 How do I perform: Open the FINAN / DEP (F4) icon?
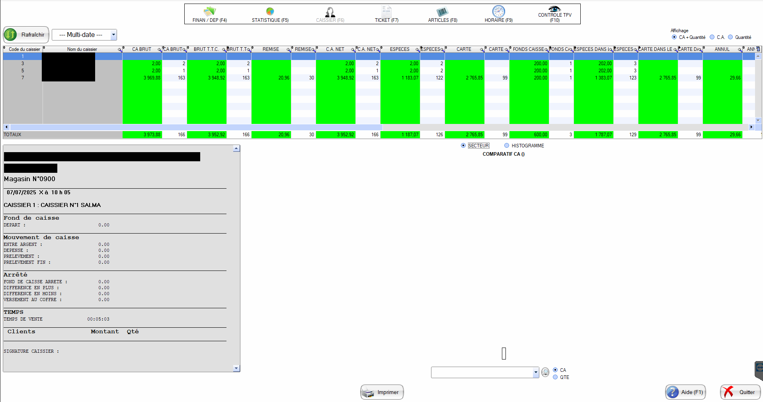click(x=209, y=12)
